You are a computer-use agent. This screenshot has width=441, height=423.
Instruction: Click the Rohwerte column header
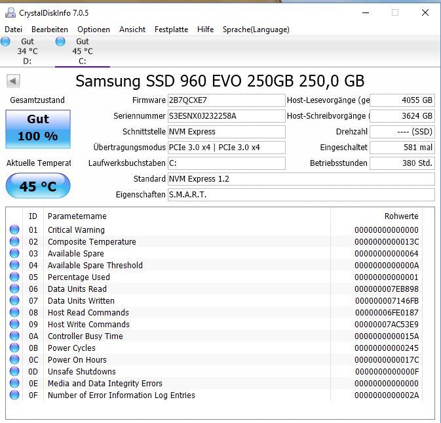[x=376, y=216]
